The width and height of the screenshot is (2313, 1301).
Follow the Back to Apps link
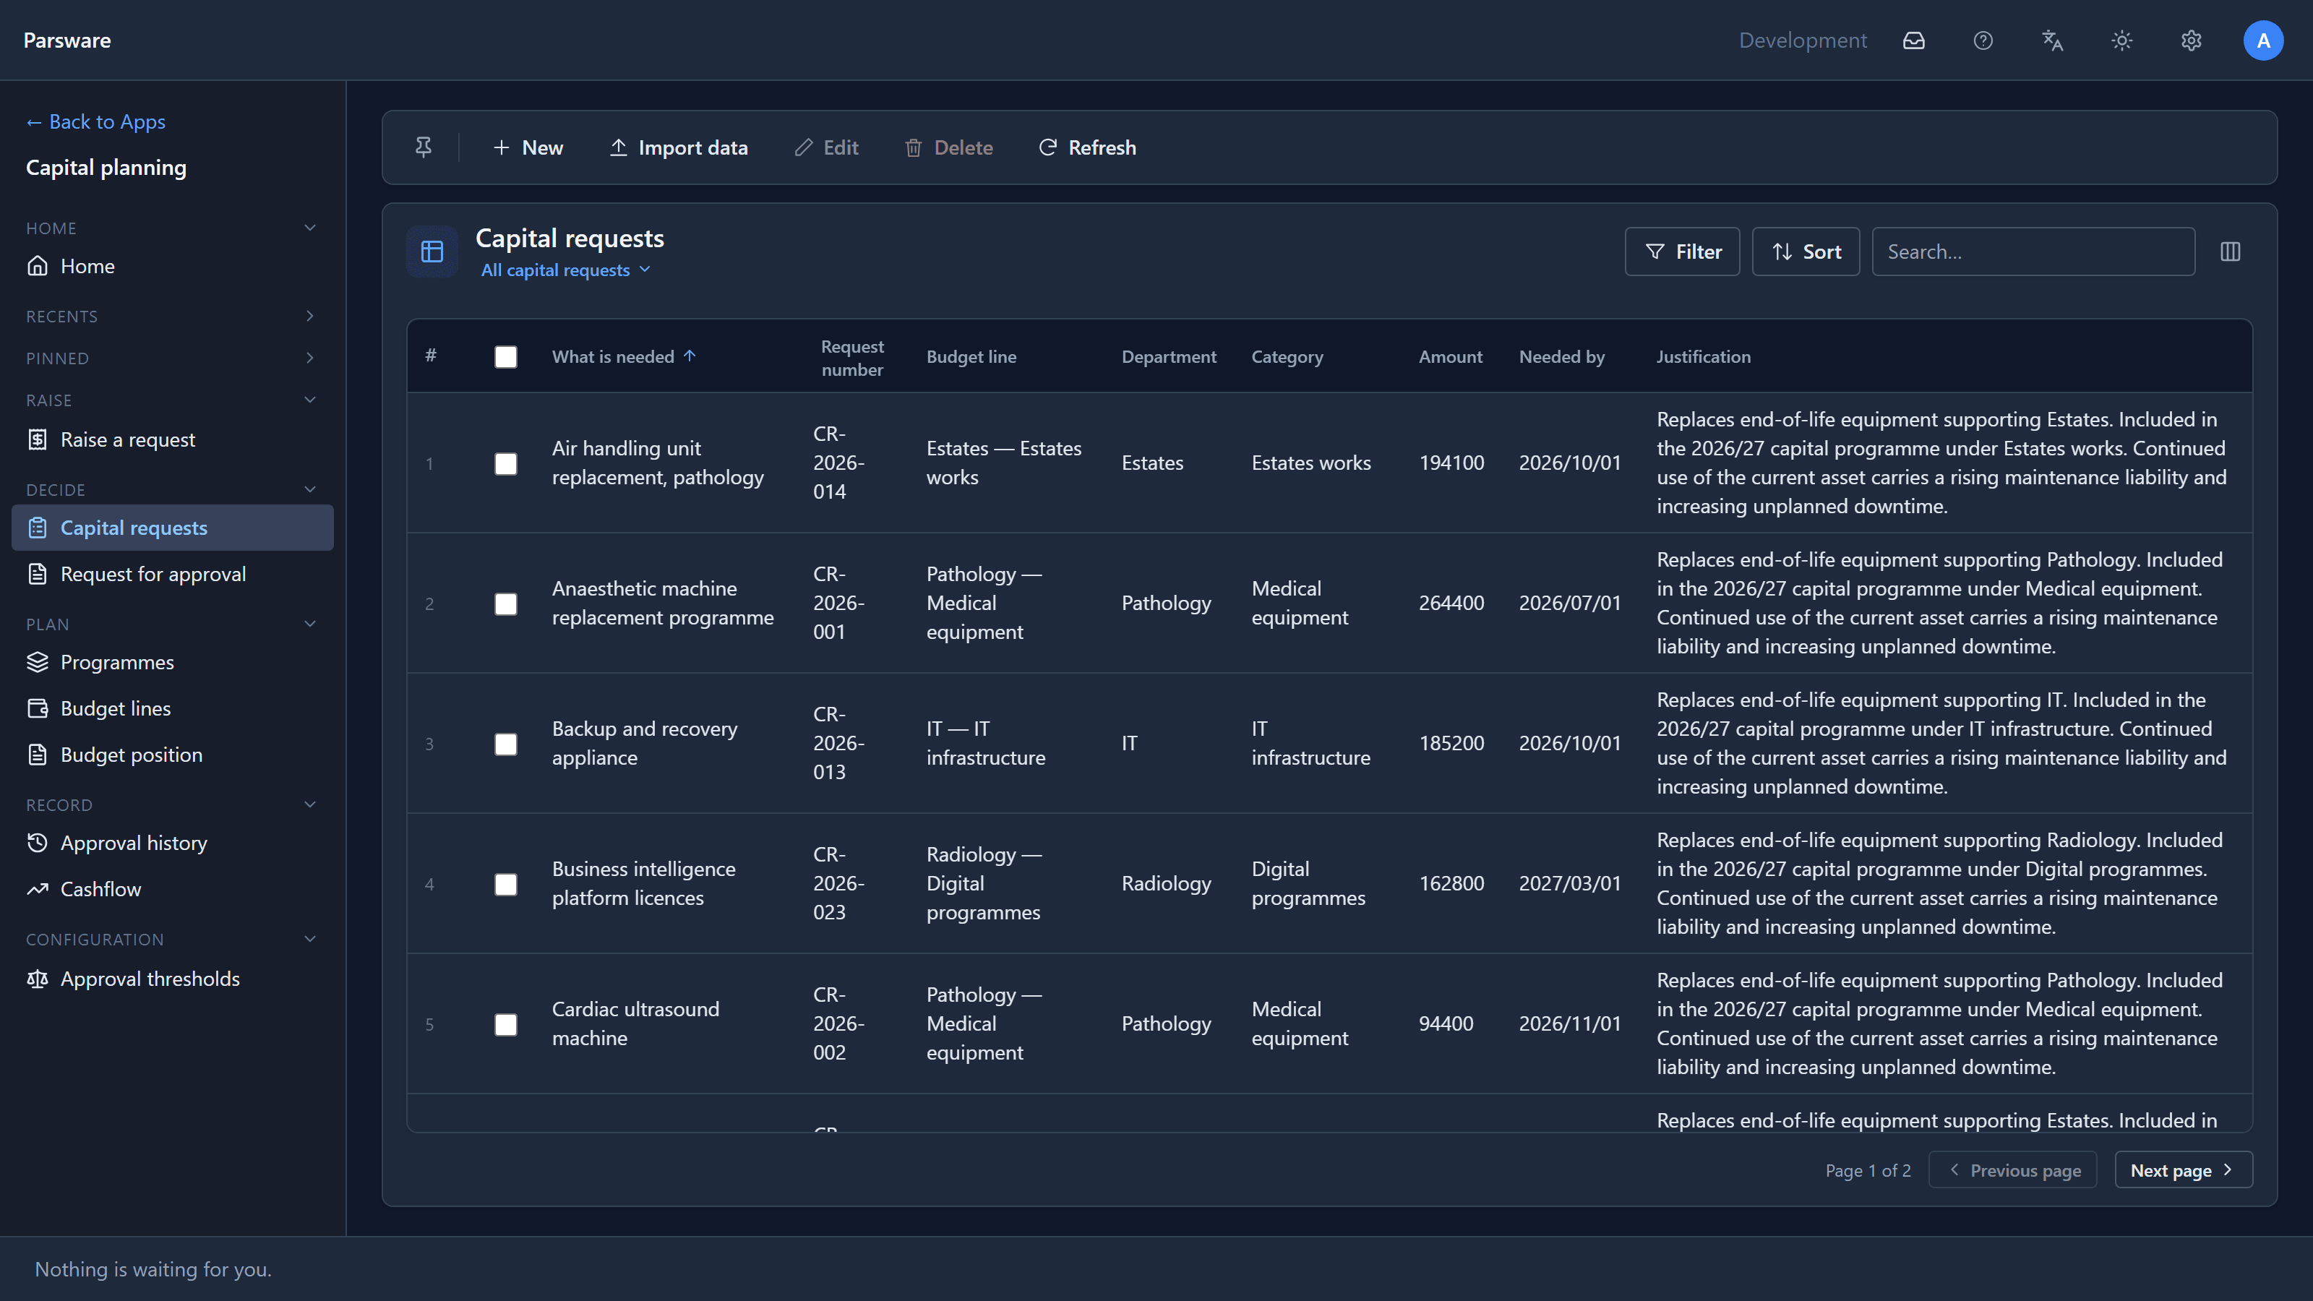click(96, 121)
